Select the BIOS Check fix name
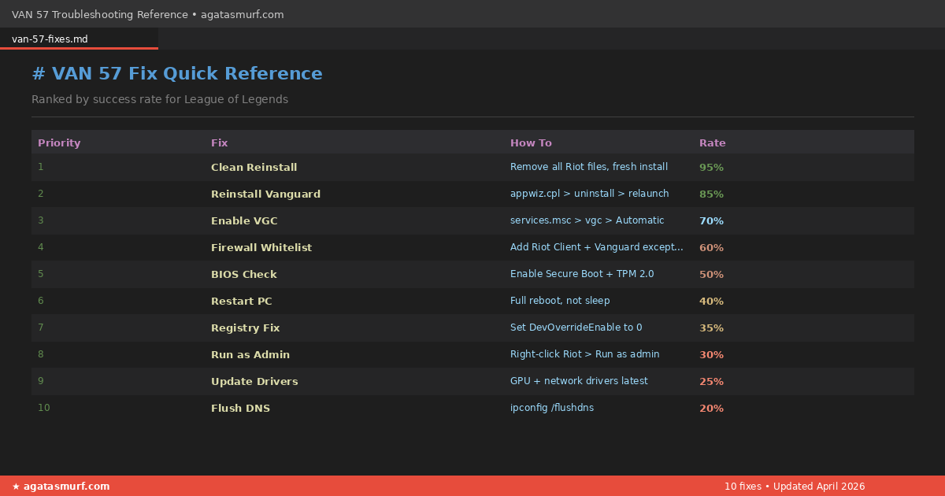 coord(244,275)
